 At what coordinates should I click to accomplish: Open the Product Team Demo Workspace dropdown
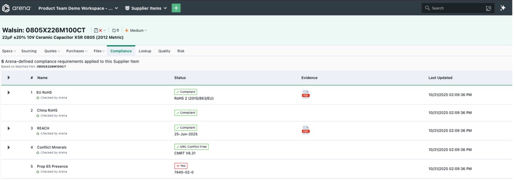click(78, 8)
